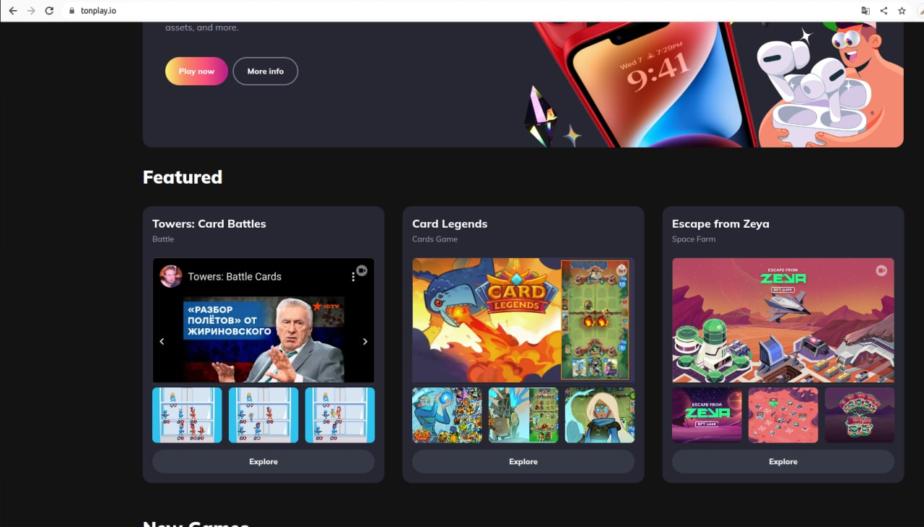Image resolution: width=924 pixels, height=527 pixels.
Task: Reload the page with refresh icon
Action: tap(49, 11)
